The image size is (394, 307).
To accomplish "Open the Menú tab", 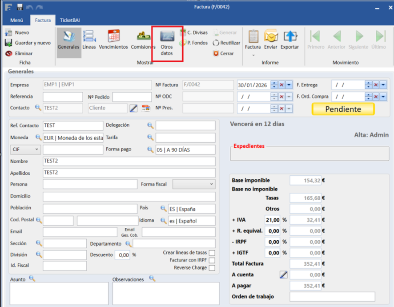I will click(16, 20).
